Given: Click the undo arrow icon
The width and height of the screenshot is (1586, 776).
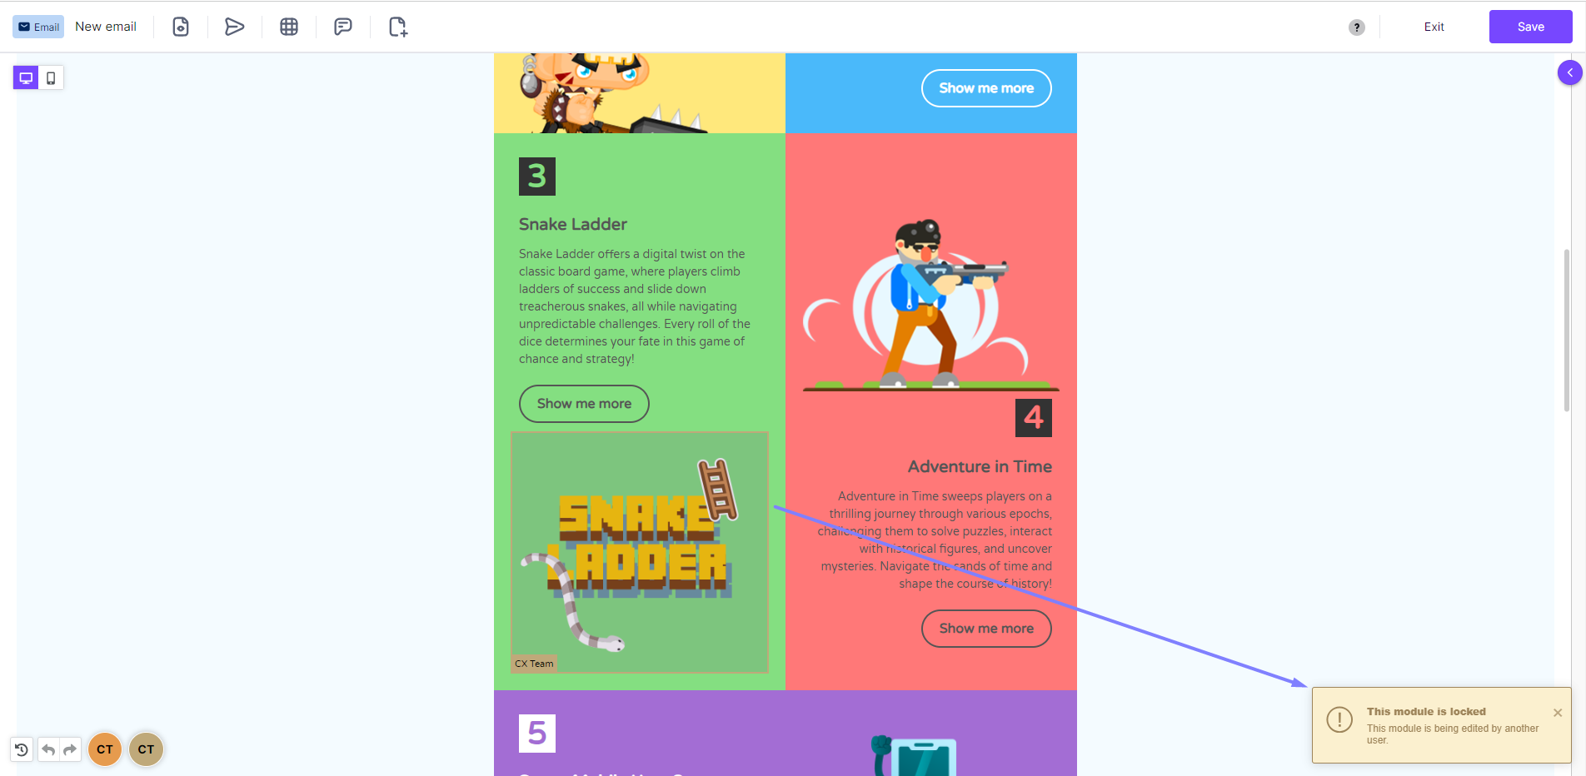Looking at the screenshot, I should 49,749.
